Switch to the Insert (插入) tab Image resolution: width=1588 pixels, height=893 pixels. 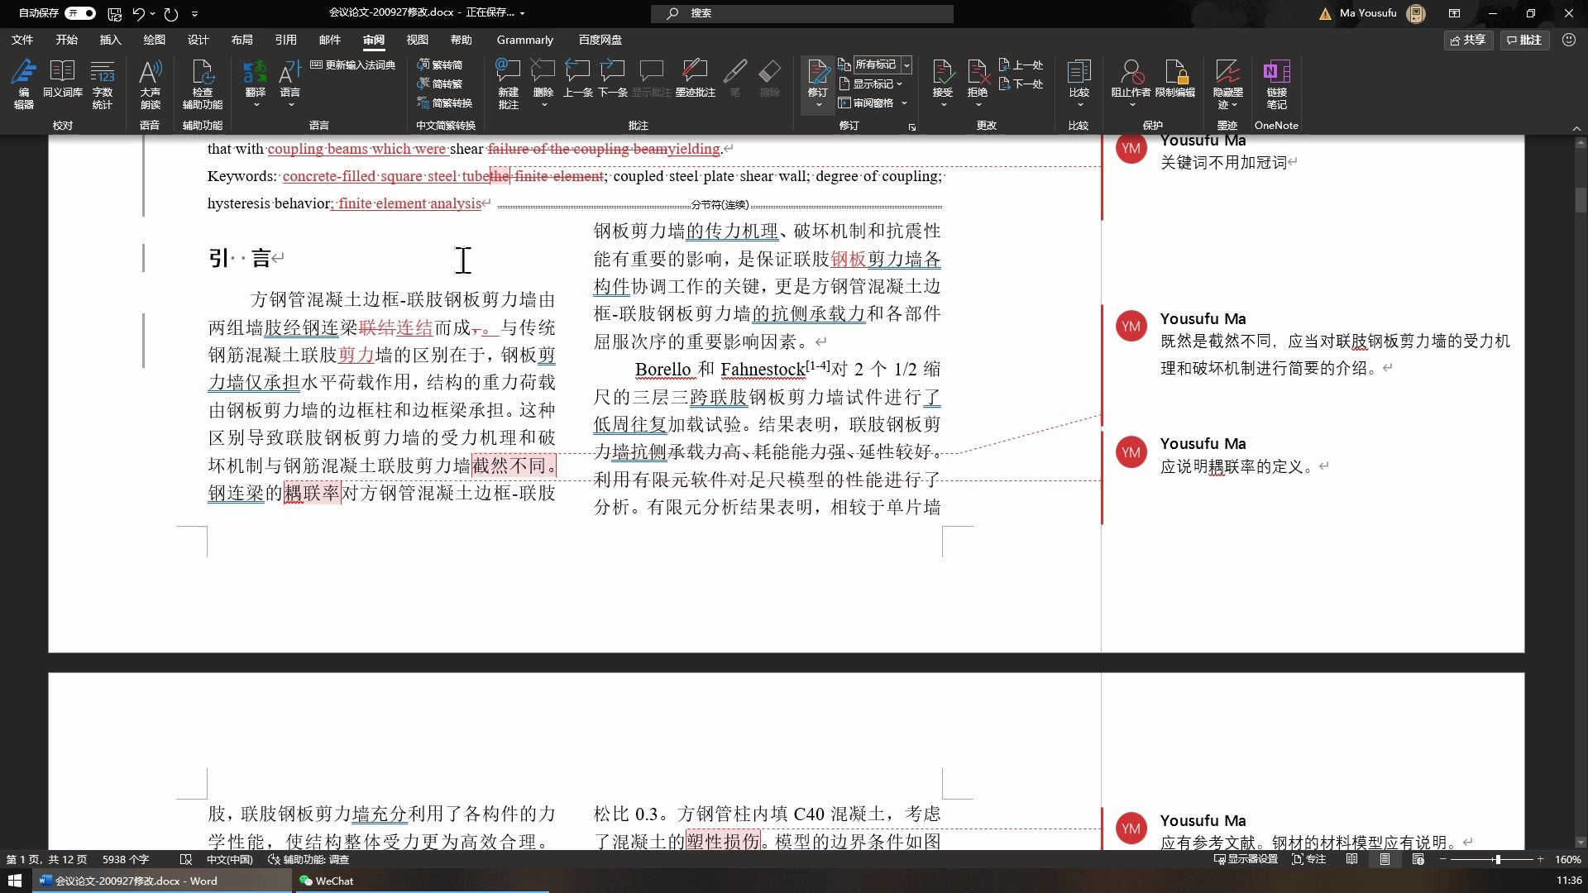coord(110,40)
